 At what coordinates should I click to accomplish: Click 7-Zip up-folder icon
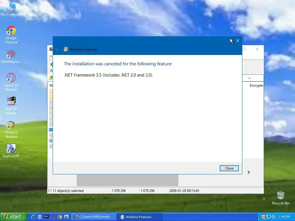(x=51, y=78)
